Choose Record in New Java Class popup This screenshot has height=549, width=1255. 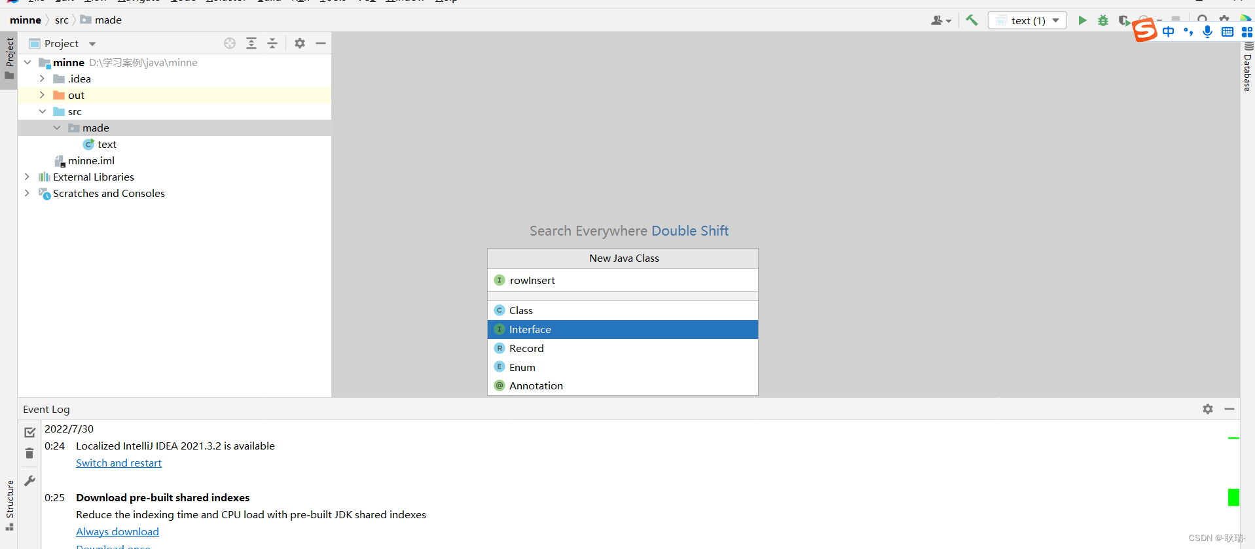click(x=623, y=348)
